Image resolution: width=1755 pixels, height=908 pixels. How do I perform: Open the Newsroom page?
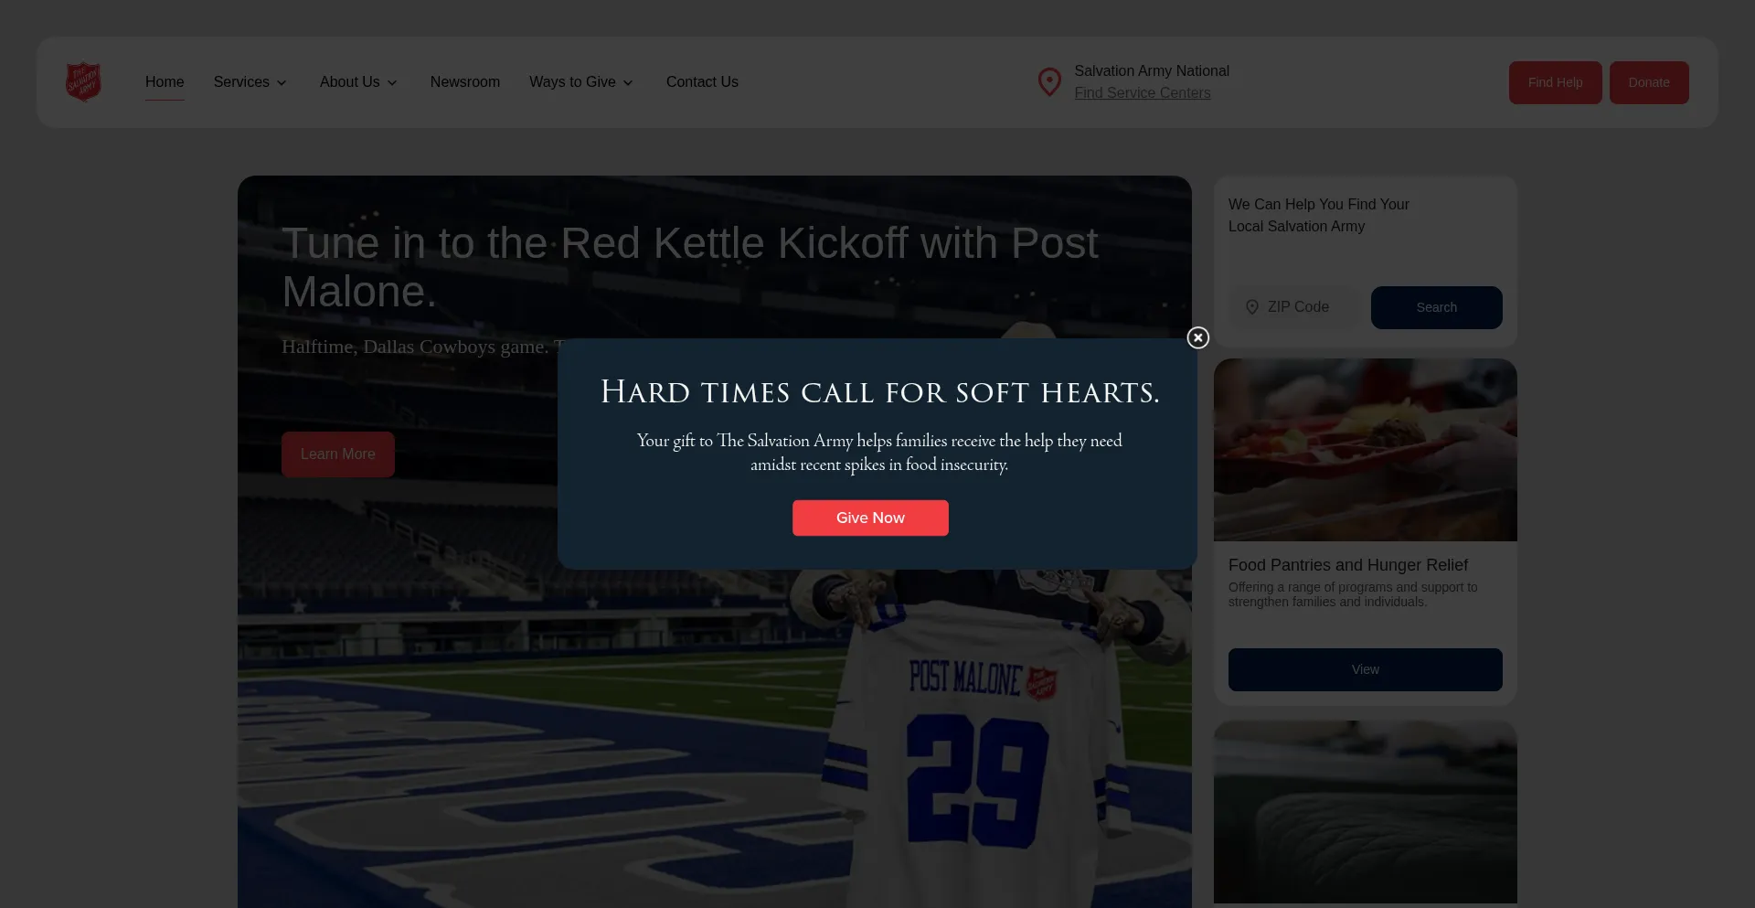(465, 82)
